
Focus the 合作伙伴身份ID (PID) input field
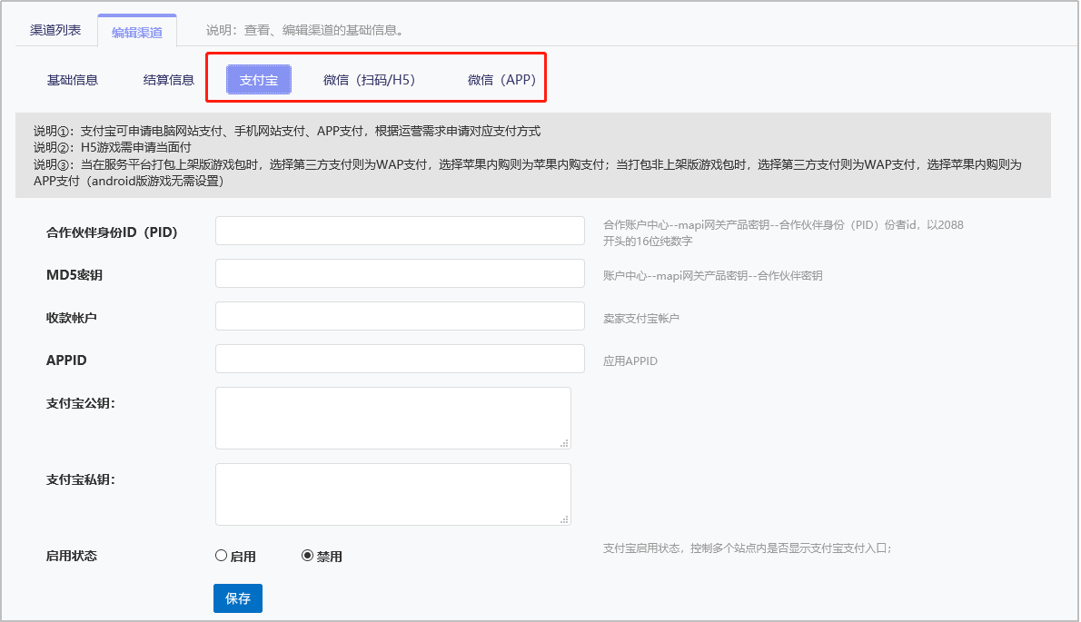400,231
